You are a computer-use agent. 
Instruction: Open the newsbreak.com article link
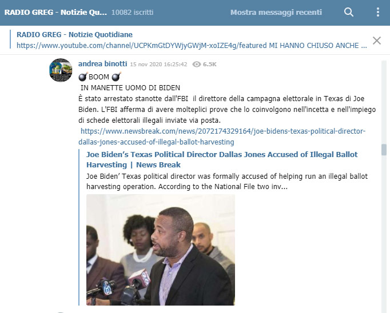pyautogui.click(x=222, y=137)
